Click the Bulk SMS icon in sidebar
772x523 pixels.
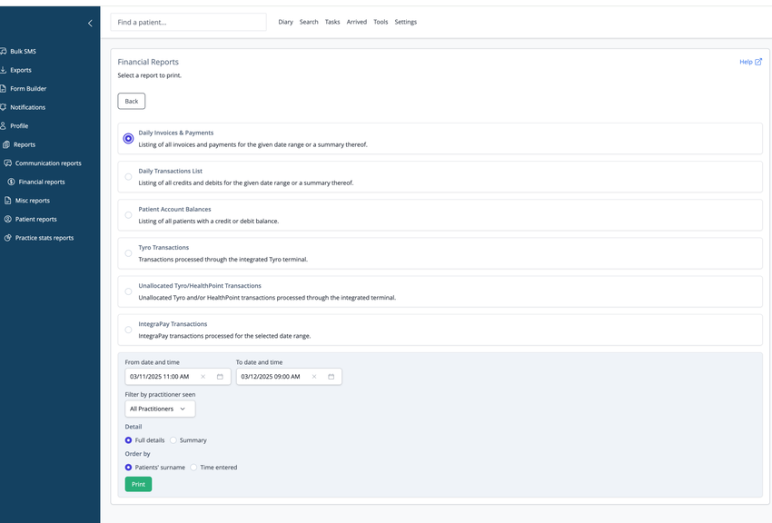(x=3, y=51)
